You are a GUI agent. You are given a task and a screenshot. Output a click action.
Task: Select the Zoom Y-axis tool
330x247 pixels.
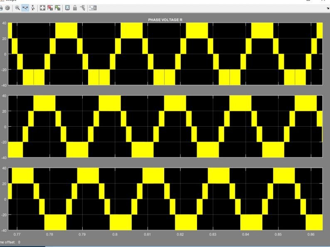pos(33,8)
